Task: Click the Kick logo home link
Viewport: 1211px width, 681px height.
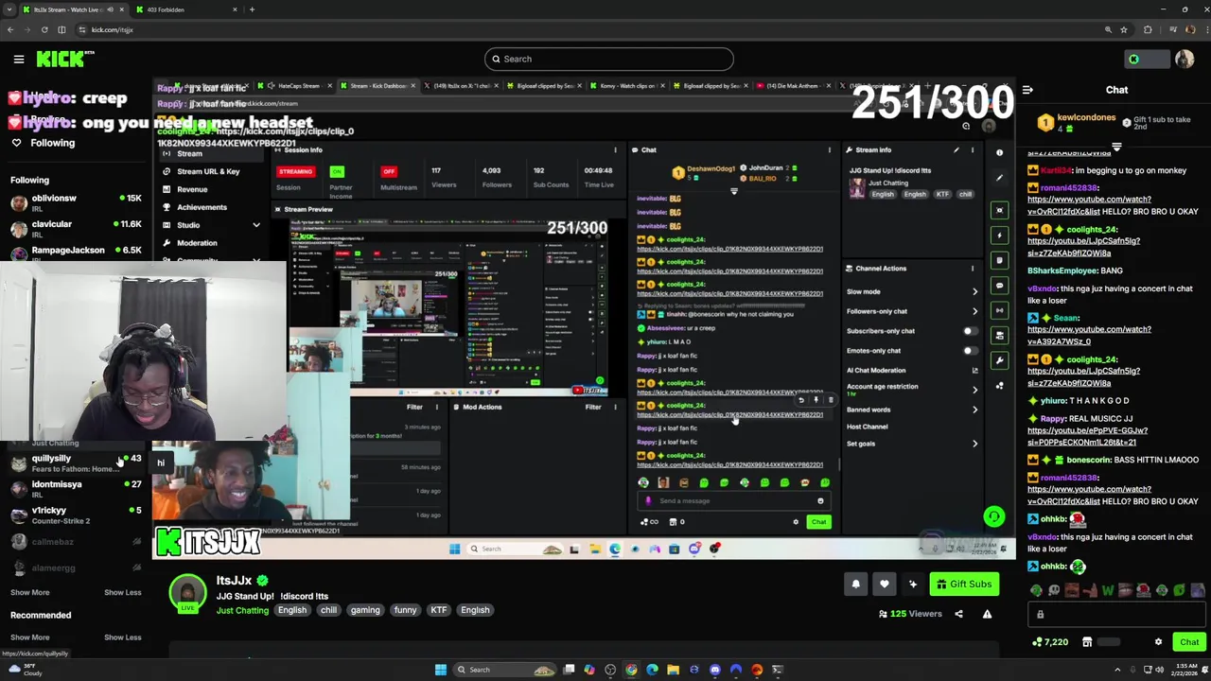Action: pyautogui.click(x=64, y=60)
